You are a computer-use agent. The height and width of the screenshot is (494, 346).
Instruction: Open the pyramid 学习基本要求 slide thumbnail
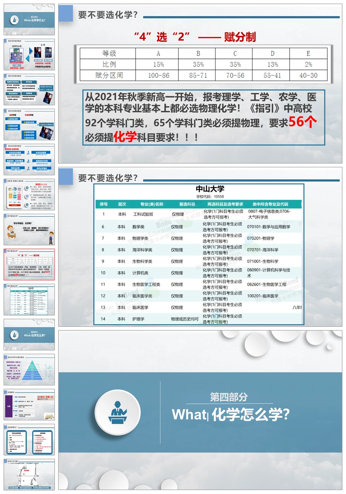coord(29,369)
